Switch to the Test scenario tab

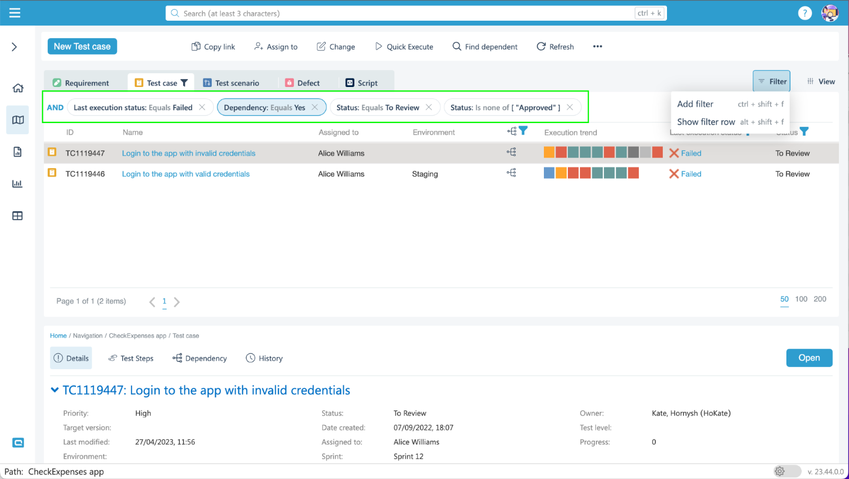point(231,83)
